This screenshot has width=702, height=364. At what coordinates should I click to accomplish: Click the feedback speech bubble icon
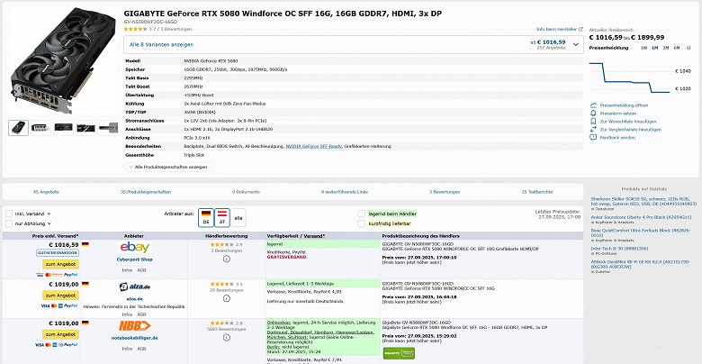tap(594, 138)
